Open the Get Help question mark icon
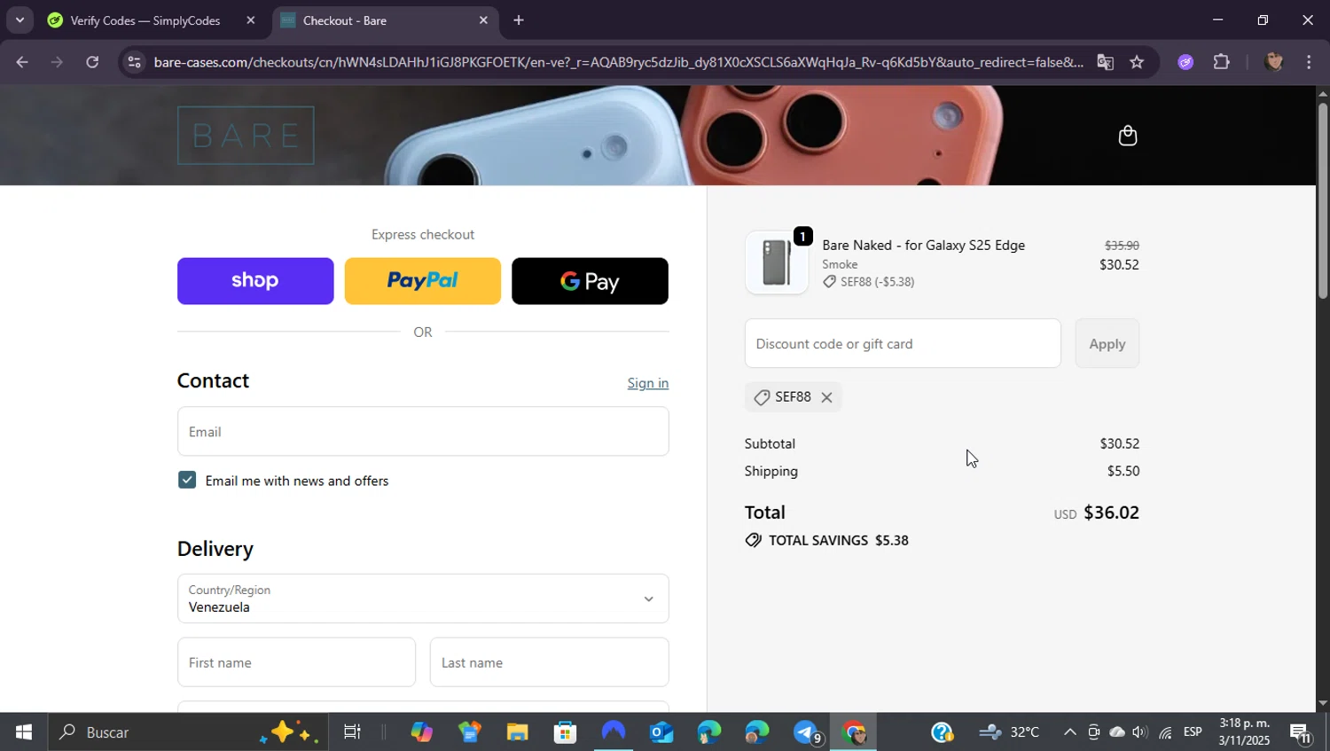The image size is (1330, 751). pos(942,732)
